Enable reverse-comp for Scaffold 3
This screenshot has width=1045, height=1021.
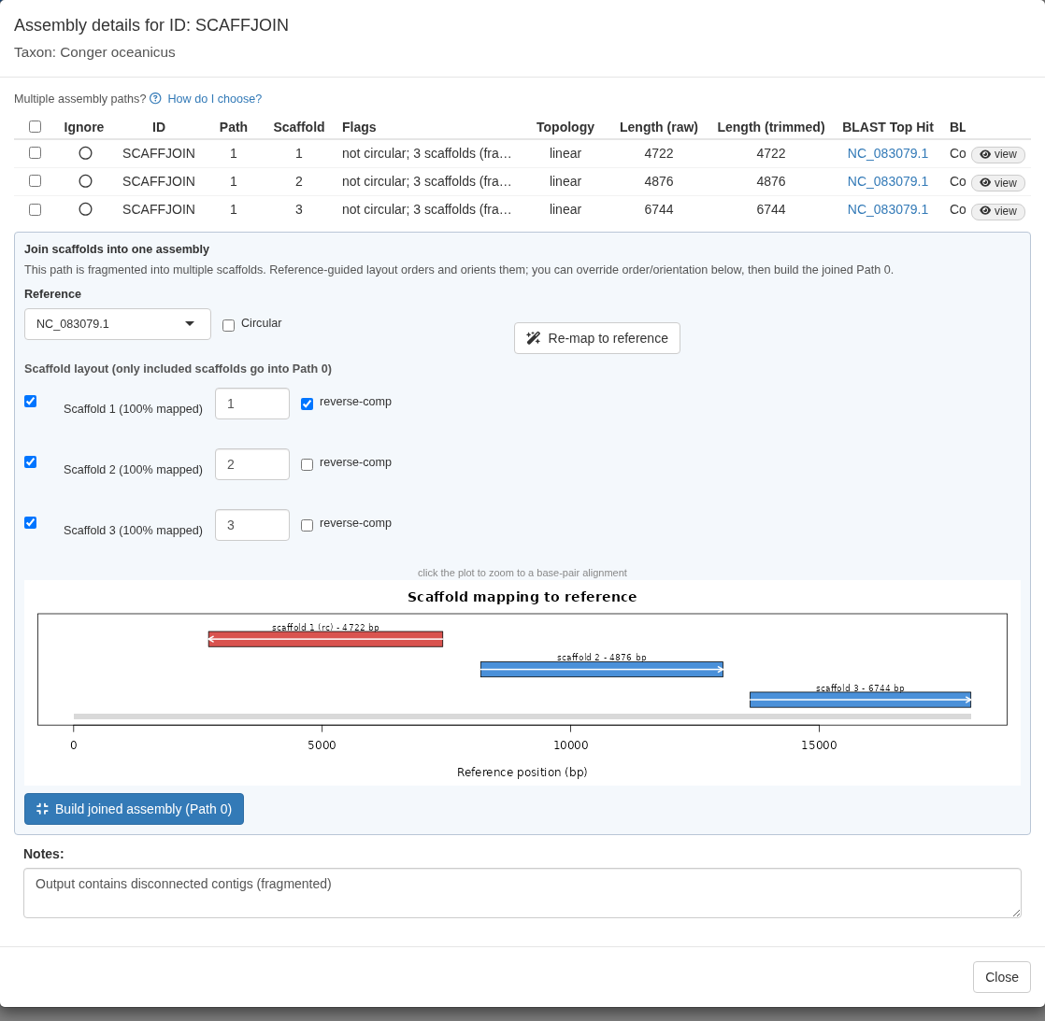click(308, 525)
